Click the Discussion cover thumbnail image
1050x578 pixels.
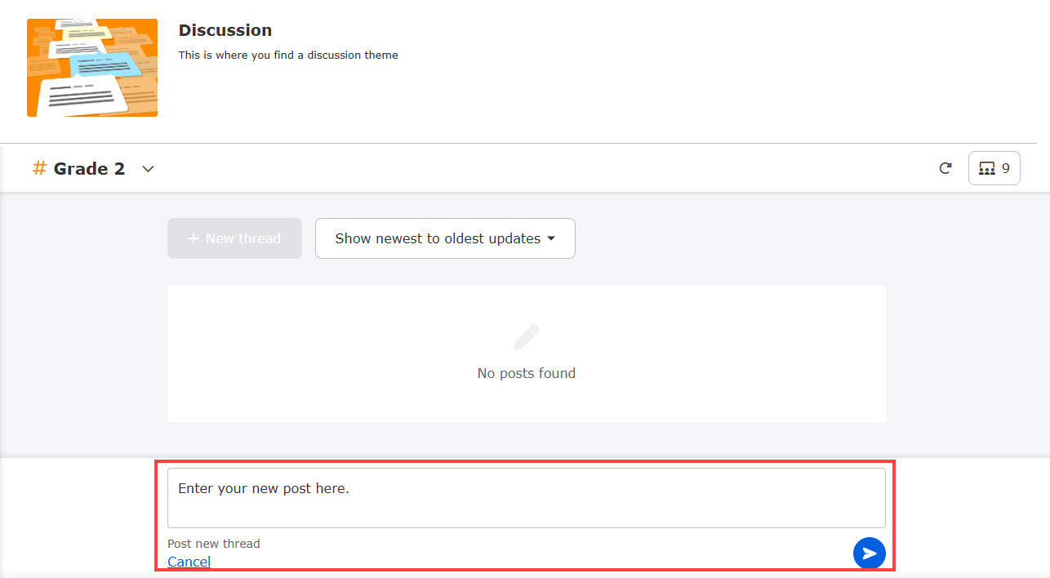pos(92,68)
